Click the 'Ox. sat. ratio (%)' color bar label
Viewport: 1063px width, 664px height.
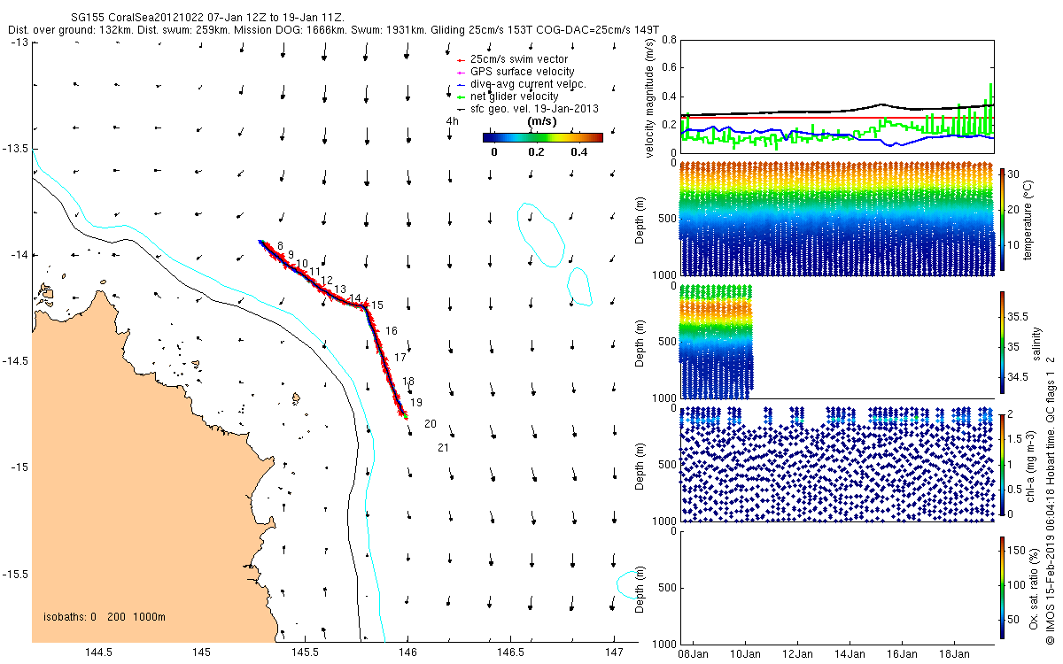1033,589
